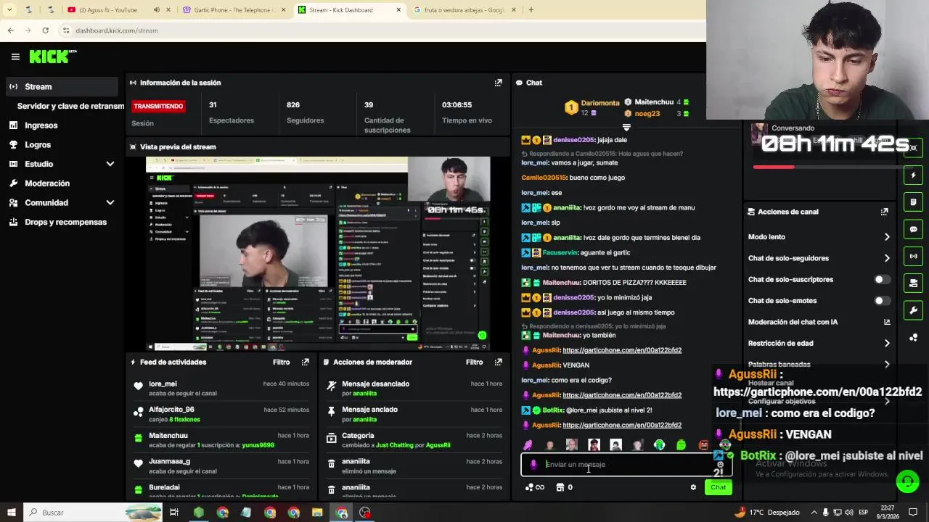Screen dimensions: 929x522
Task: Open Moderación del chat con IA external link icon
Action: click(x=887, y=322)
